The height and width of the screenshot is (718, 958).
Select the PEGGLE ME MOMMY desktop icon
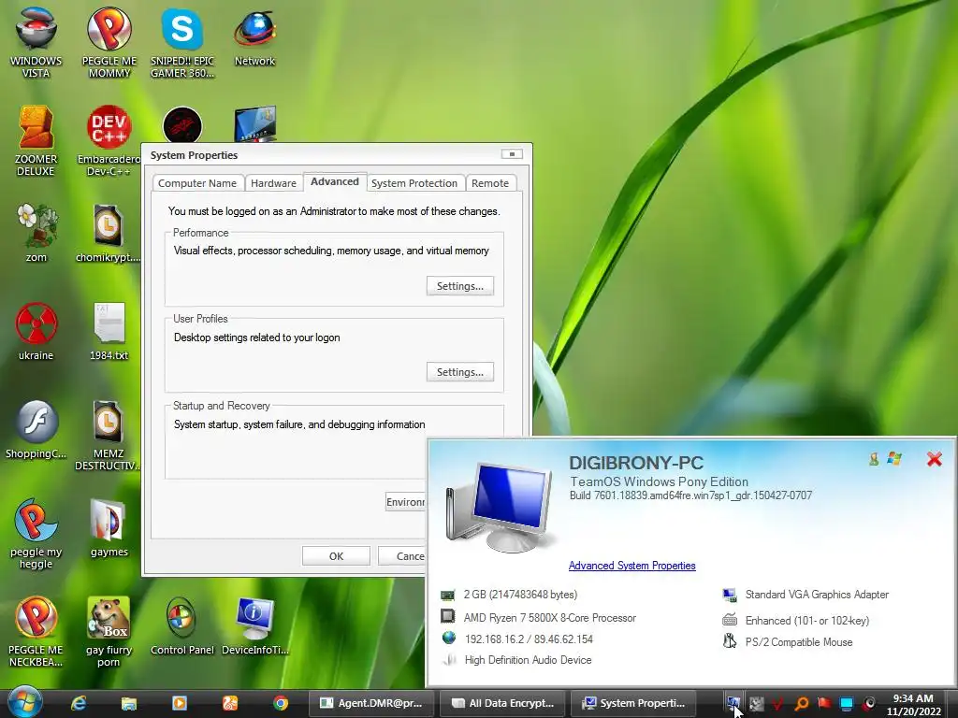click(109, 41)
